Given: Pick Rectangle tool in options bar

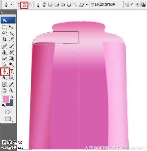Looking at the screenshot, I should click(x=50, y=5).
